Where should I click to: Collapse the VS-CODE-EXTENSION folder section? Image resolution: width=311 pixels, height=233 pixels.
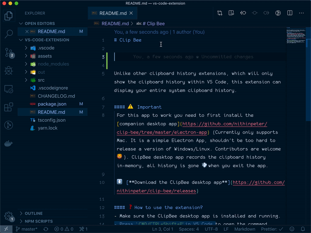pos(47,40)
